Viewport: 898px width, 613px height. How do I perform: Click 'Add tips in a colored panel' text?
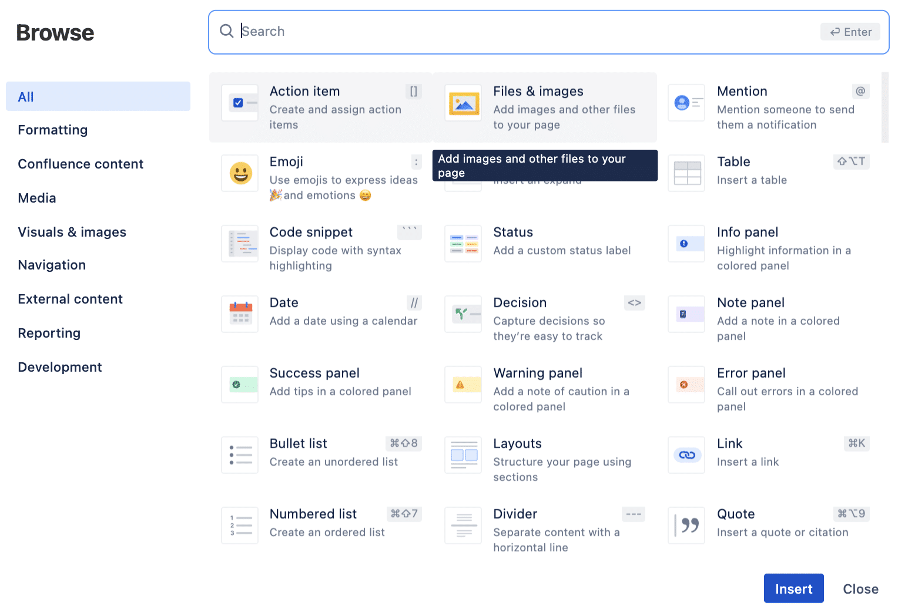point(340,391)
